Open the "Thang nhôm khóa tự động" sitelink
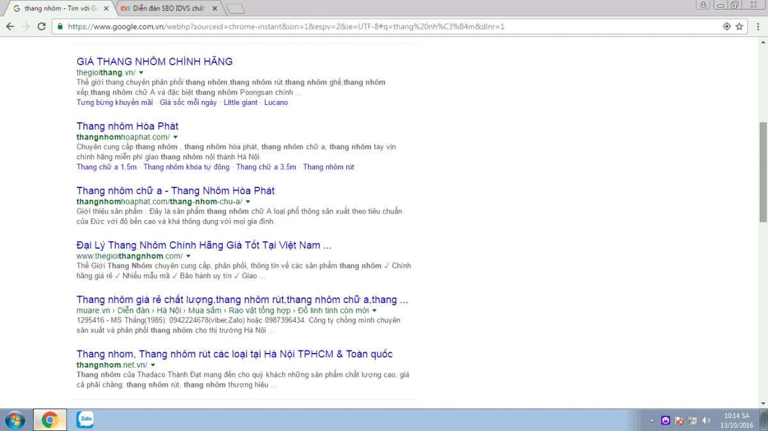Viewport: 768px width, 431px height. tap(186, 167)
